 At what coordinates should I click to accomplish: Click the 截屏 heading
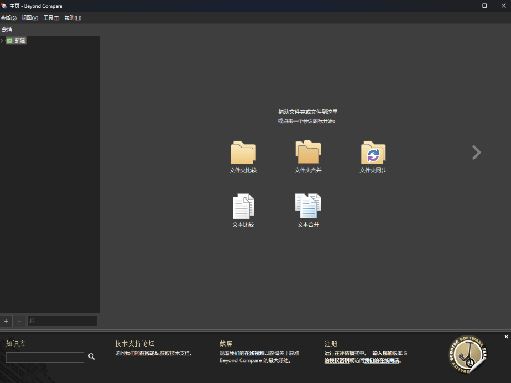(226, 344)
